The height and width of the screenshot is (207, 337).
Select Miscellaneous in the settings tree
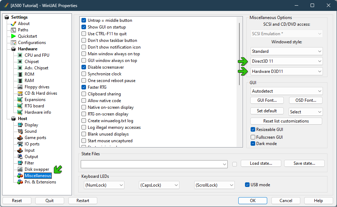point(38,176)
